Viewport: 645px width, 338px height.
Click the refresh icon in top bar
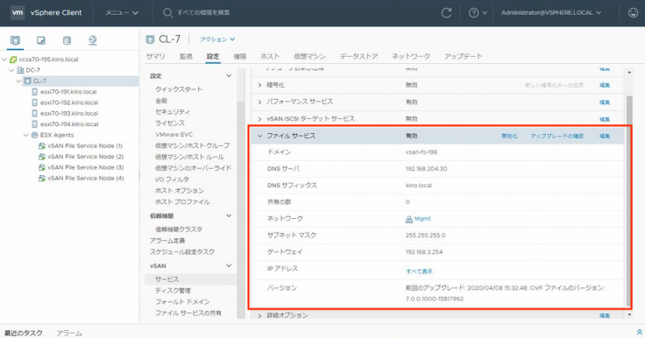tap(446, 13)
